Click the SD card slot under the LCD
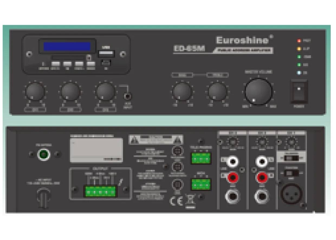The image size is (336, 240). click(69, 58)
